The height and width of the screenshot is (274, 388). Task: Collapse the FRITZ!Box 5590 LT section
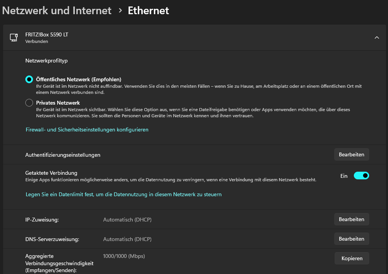pyautogui.click(x=376, y=38)
